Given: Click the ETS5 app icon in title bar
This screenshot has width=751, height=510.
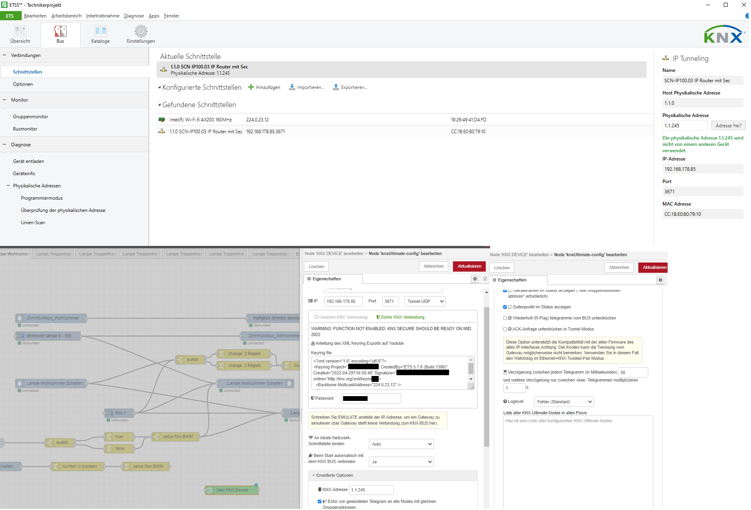Looking at the screenshot, I should pos(4,5).
